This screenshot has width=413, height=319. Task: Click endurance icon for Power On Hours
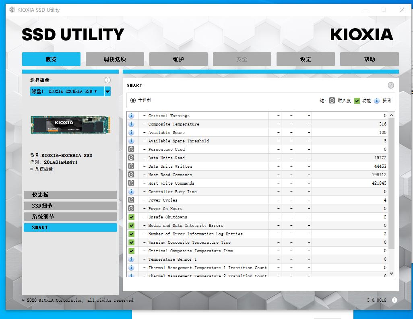pyautogui.click(x=131, y=208)
